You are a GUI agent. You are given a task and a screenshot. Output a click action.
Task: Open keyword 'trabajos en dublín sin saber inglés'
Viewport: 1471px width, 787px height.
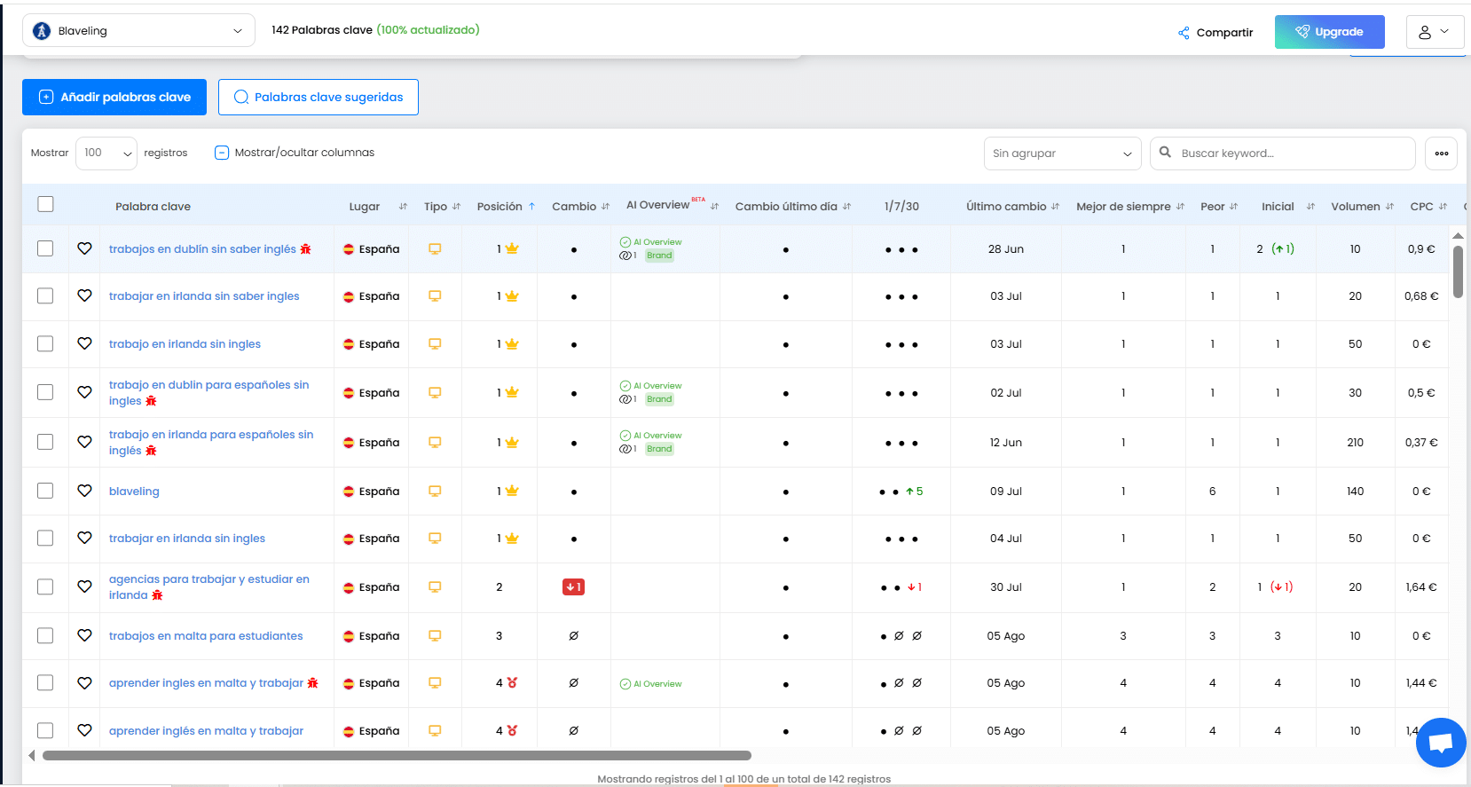coord(202,249)
